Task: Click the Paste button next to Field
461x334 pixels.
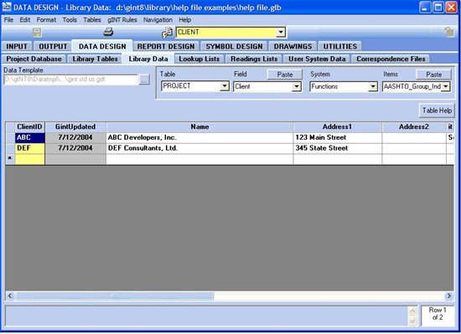Action: pos(285,75)
